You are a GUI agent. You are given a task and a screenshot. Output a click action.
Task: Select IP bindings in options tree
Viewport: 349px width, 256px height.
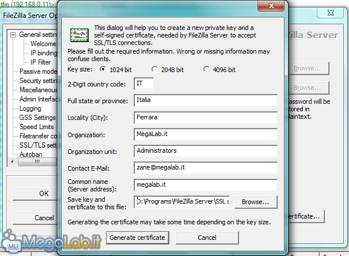coord(44,53)
